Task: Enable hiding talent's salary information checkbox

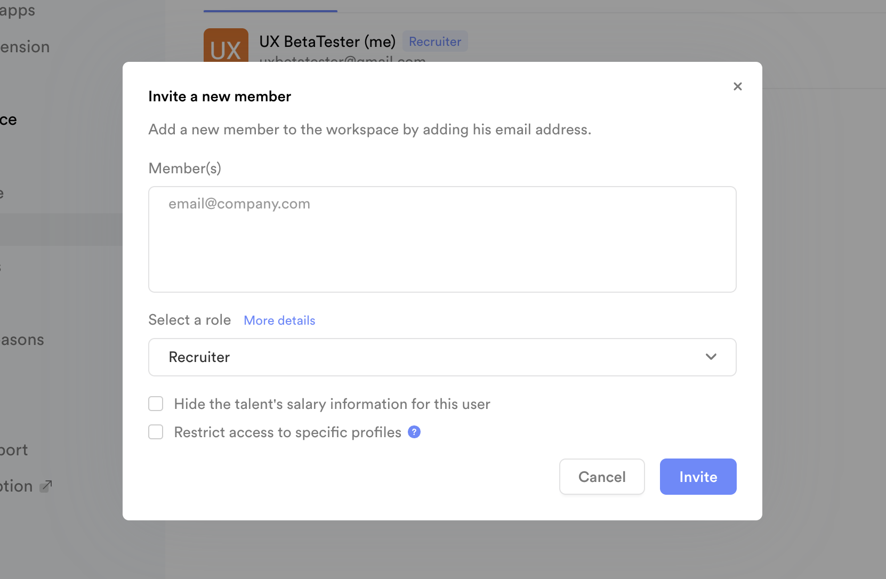Action: tap(156, 404)
